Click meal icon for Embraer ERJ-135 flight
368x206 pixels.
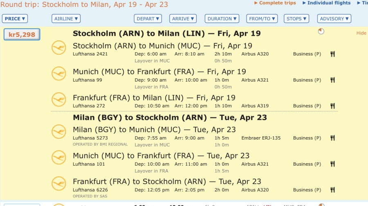[x=332, y=138]
